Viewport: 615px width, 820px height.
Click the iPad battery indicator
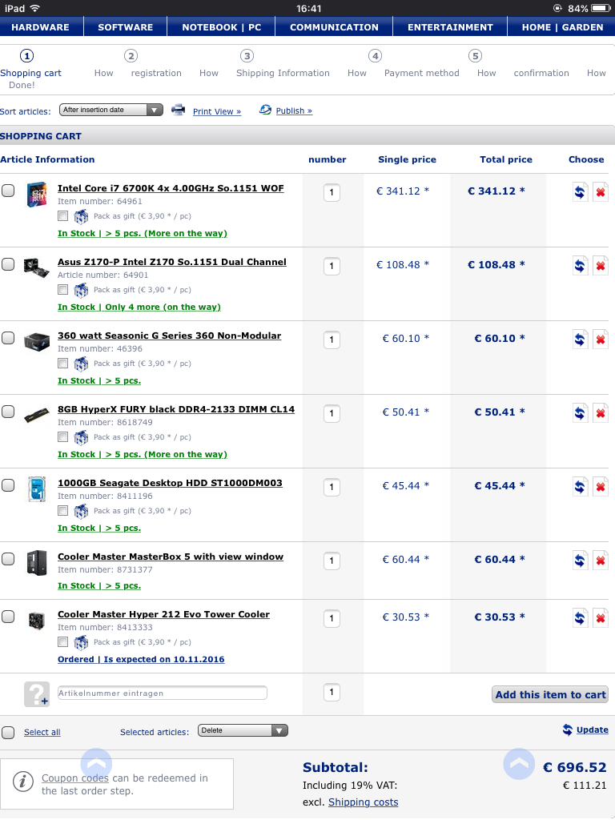point(601,8)
